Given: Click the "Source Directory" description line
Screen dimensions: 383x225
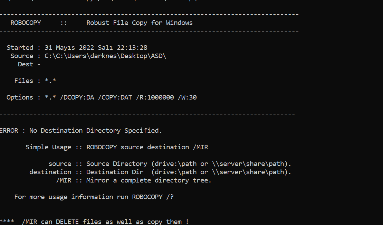Looking at the screenshot, I should coord(189,164).
